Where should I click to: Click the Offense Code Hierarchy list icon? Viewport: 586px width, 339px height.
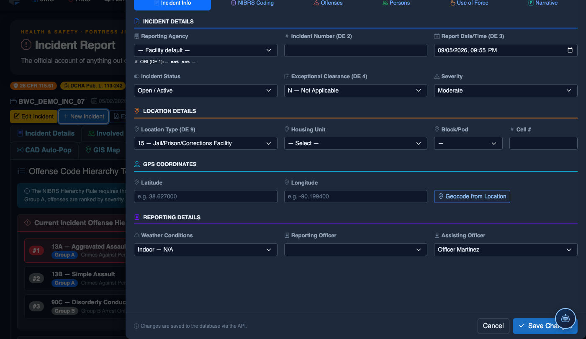pos(21,171)
